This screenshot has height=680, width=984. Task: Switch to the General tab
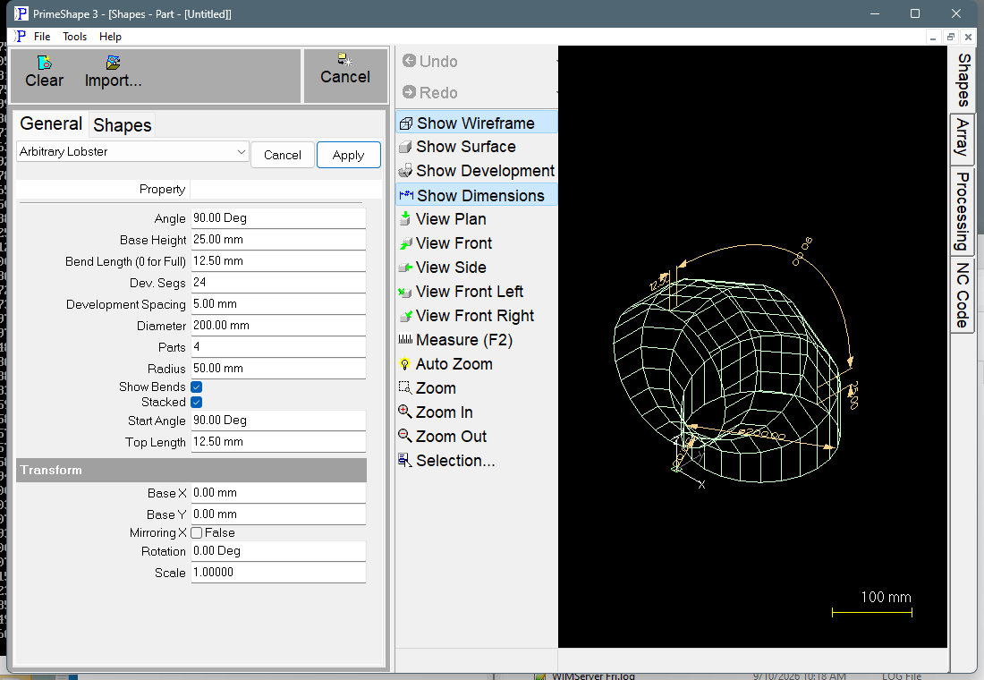click(51, 123)
